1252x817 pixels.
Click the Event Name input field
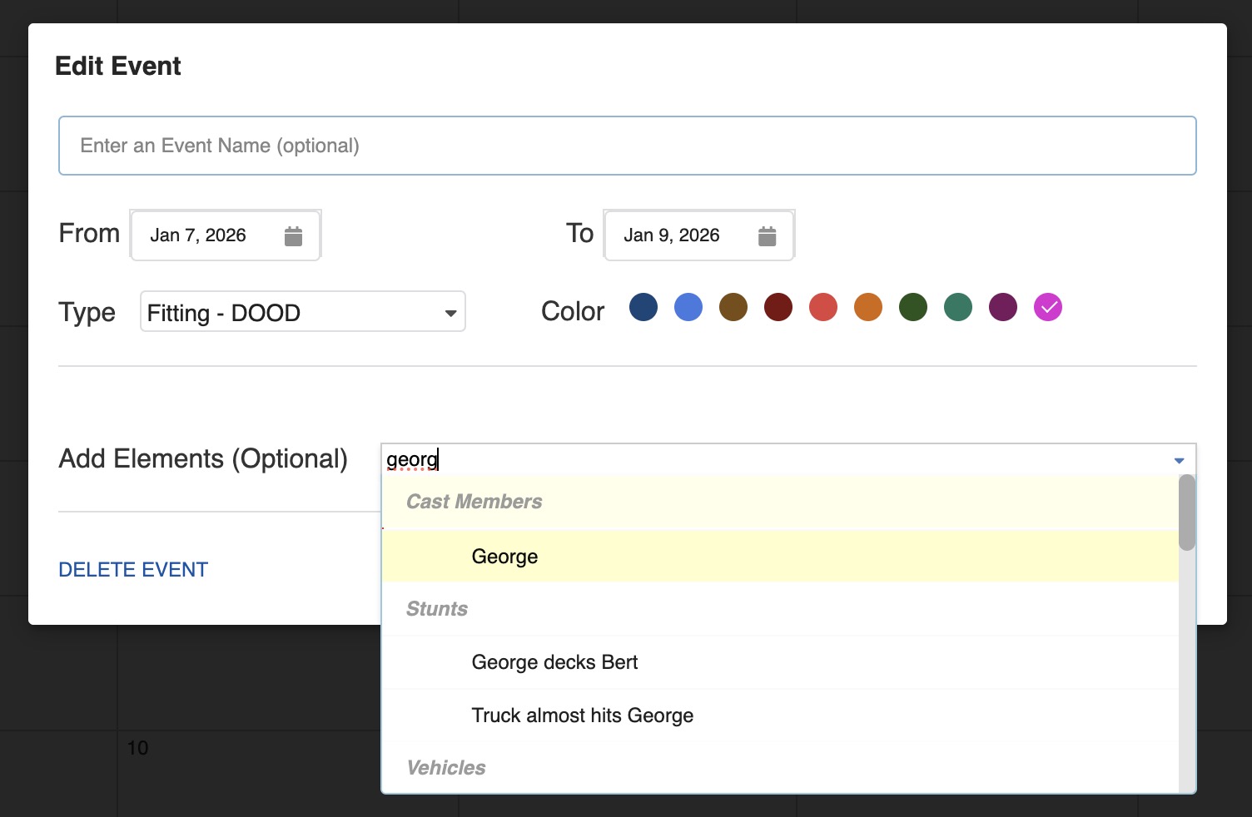[627, 146]
